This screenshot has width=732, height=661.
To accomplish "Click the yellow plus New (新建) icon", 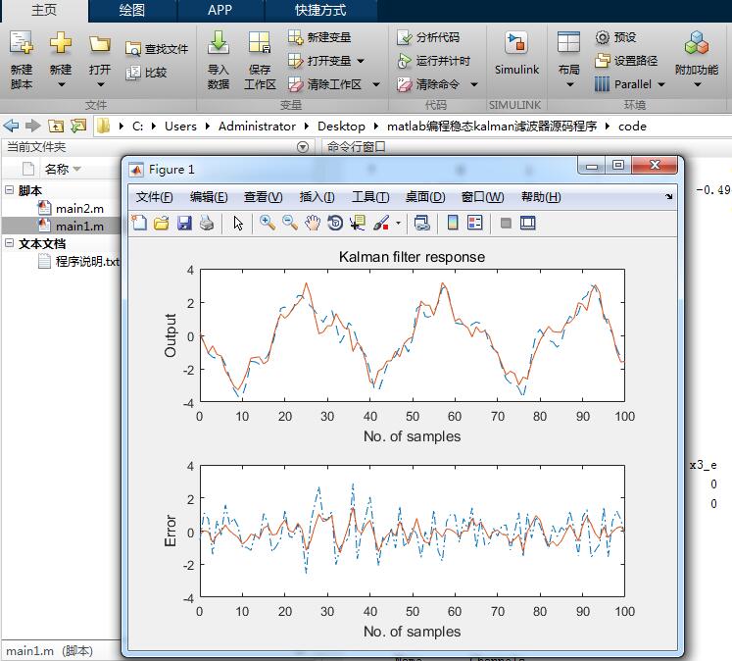I will (61, 43).
